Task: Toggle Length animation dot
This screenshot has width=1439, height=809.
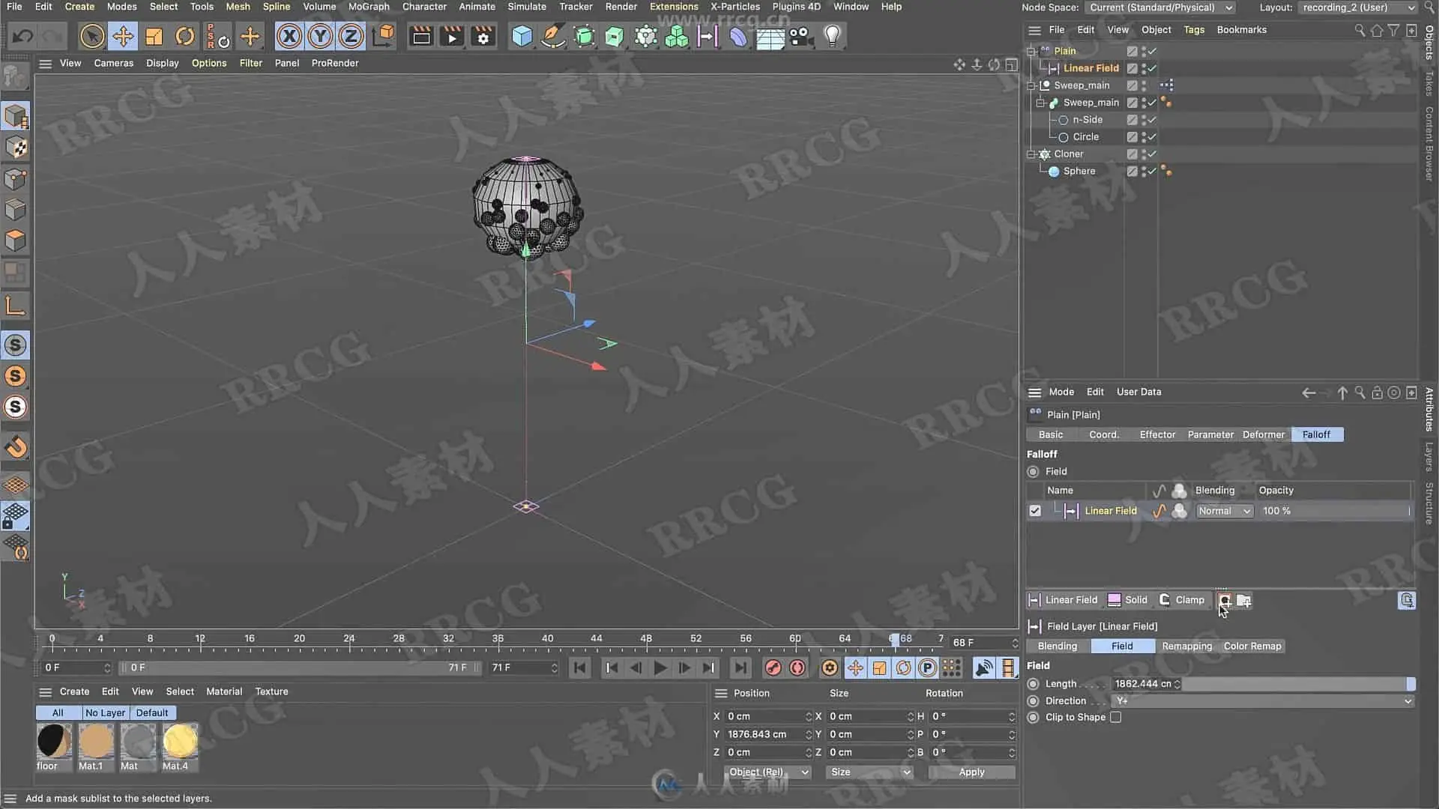Action: [x=1034, y=684]
